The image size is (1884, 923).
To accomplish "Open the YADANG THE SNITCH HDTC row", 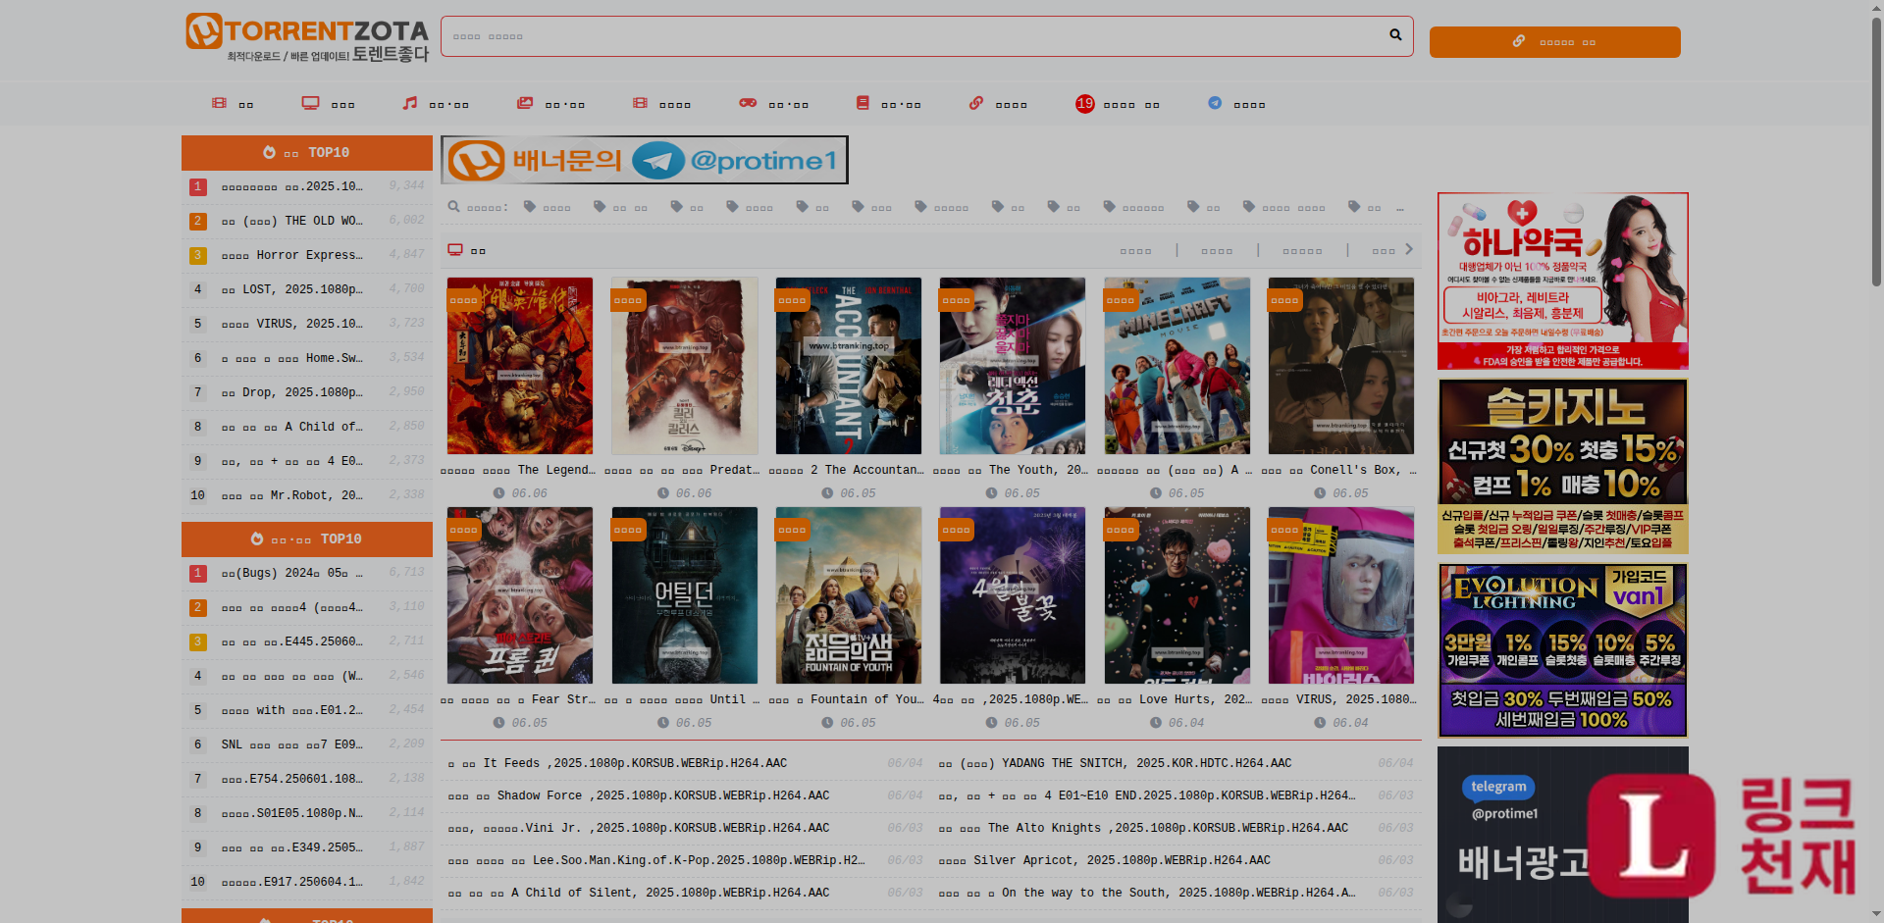I will 1115,763.
